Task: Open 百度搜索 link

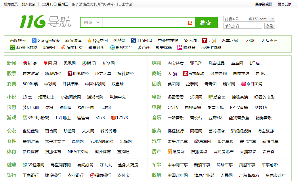Action: (x=18, y=41)
